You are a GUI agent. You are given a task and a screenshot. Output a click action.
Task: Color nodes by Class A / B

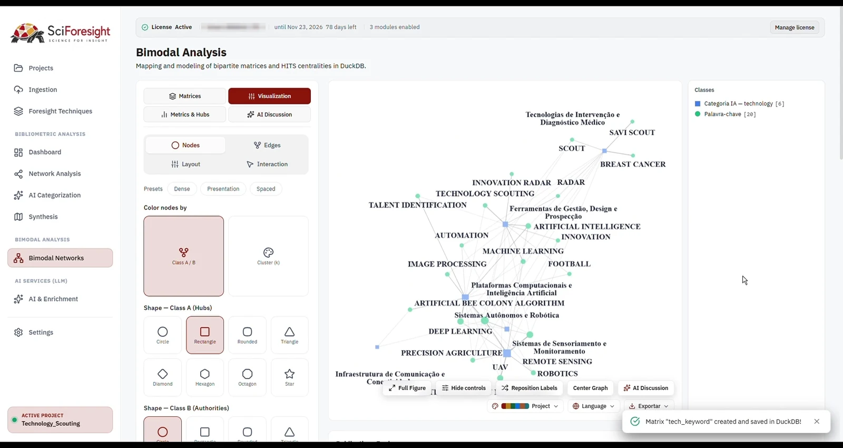pyautogui.click(x=184, y=256)
